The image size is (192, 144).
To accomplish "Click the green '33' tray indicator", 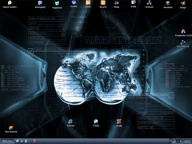I will [x=178, y=141].
